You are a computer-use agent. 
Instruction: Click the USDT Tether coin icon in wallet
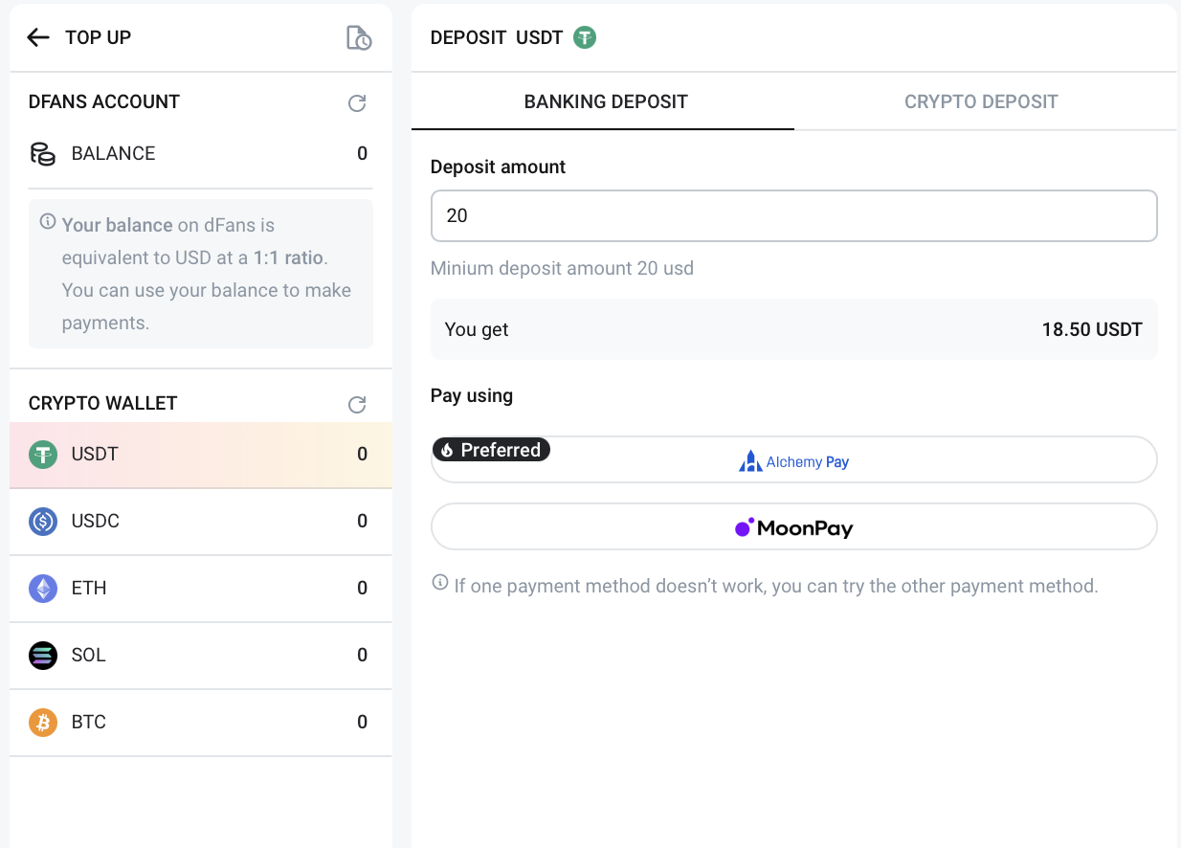(x=43, y=455)
